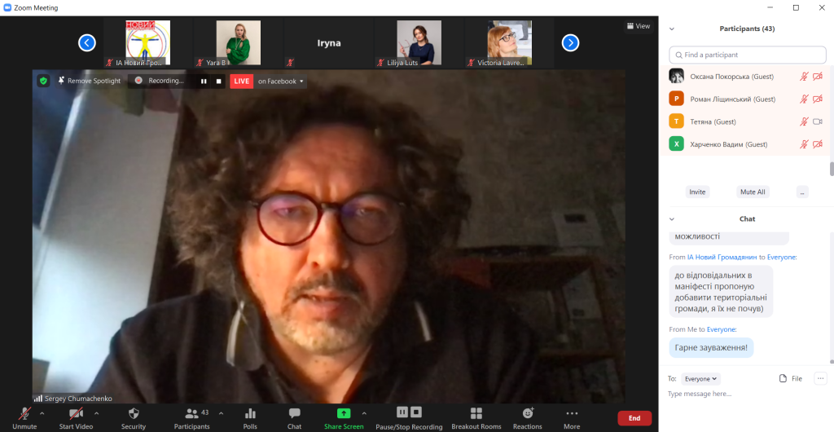
Task: Select the Liliya Luts video thumbnail
Action: pyautogui.click(x=419, y=42)
